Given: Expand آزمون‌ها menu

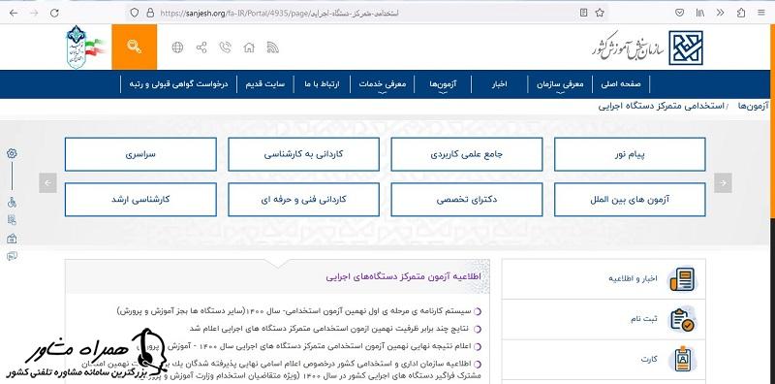Looking at the screenshot, I should [444, 84].
